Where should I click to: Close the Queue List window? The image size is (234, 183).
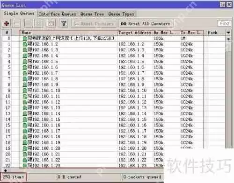point(229,5)
